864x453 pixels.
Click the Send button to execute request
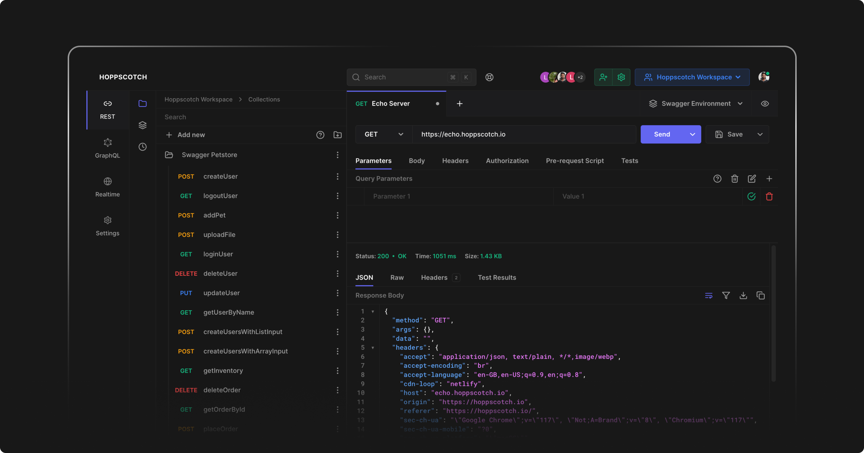(662, 134)
